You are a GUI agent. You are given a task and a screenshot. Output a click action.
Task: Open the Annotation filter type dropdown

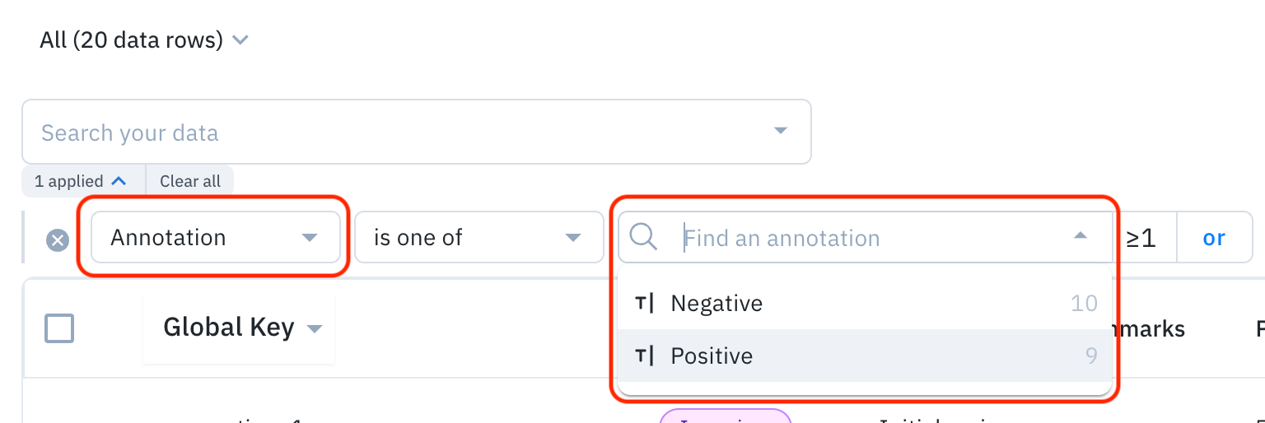click(214, 237)
